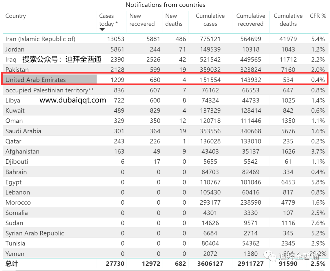Click total cumulative recovered 2911727
The image size is (330, 271).
tap(251, 264)
